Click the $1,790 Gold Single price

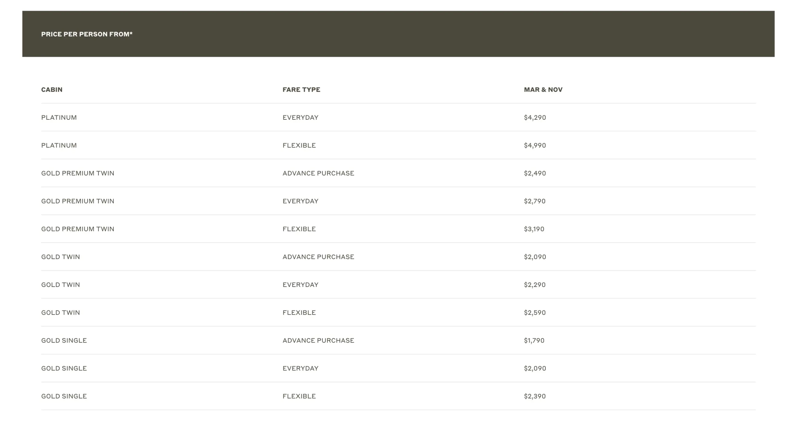(534, 341)
